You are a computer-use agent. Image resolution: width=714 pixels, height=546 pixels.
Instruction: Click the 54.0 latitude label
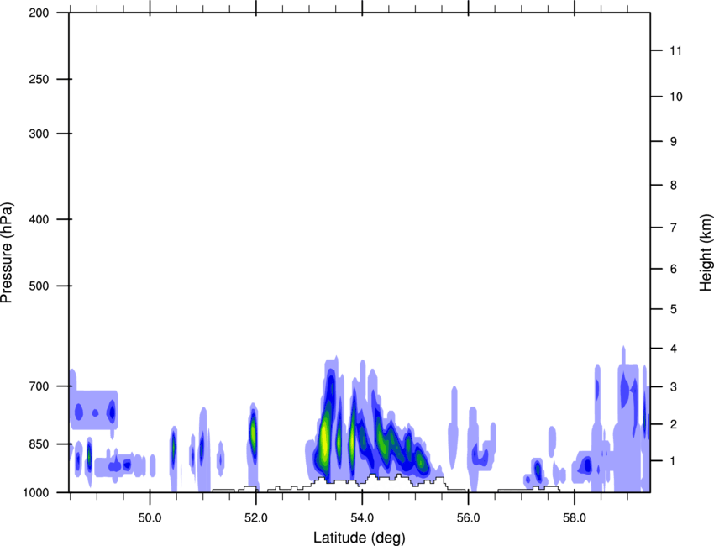pos(362,518)
